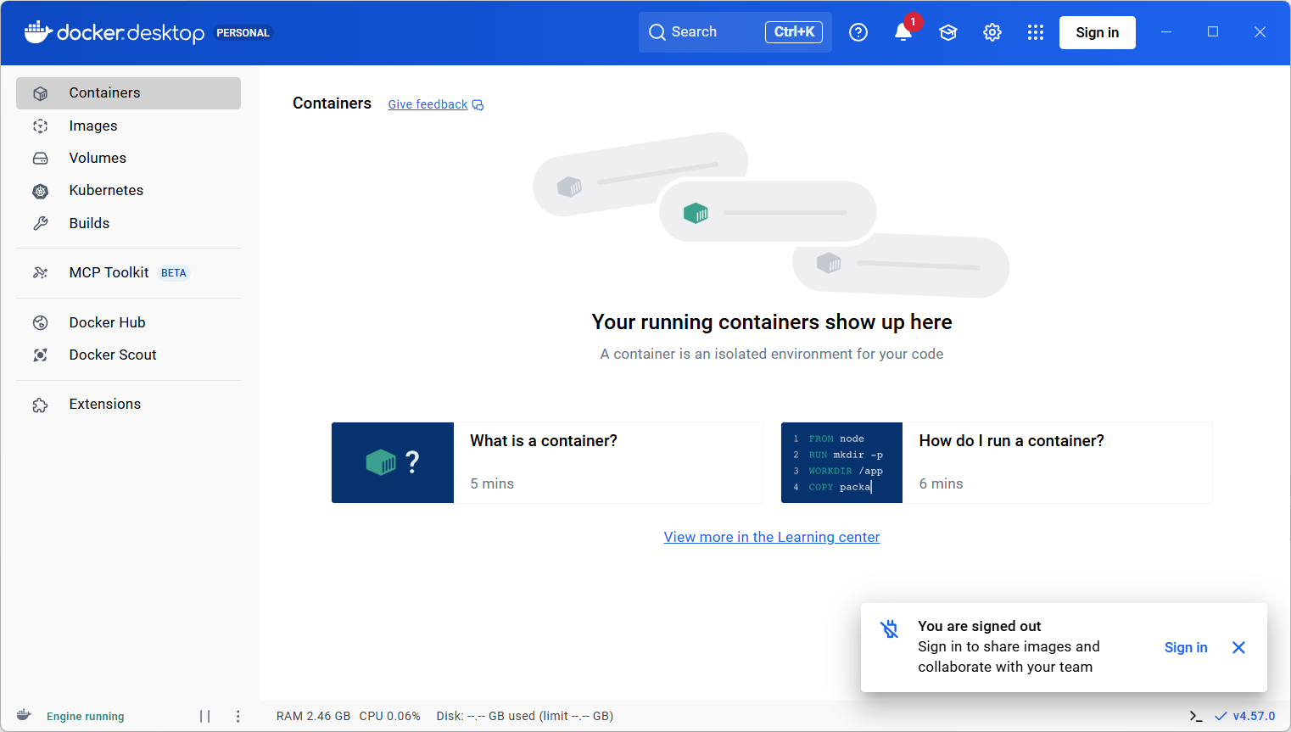This screenshot has width=1291, height=732.
Task: Click '6 mins' duration text
Action: point(941,483)
